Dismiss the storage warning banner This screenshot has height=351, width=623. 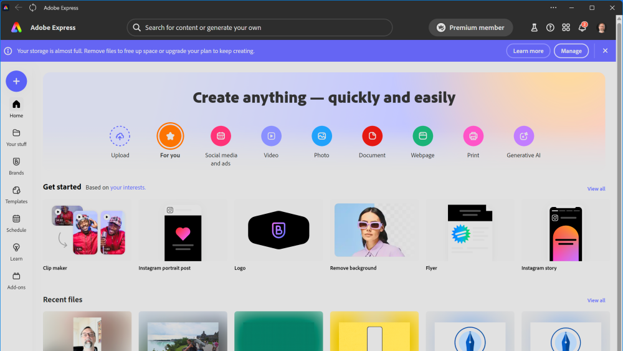click(605, 51)
